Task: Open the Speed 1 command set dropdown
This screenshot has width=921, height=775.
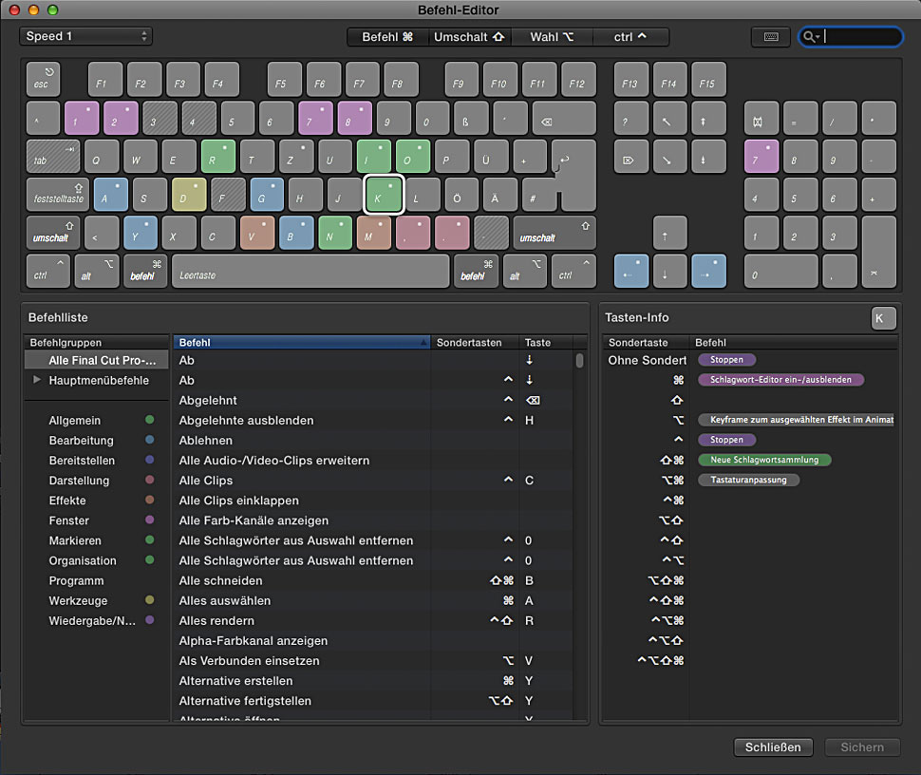Action: pyautogui.click(x=85, y=37)
